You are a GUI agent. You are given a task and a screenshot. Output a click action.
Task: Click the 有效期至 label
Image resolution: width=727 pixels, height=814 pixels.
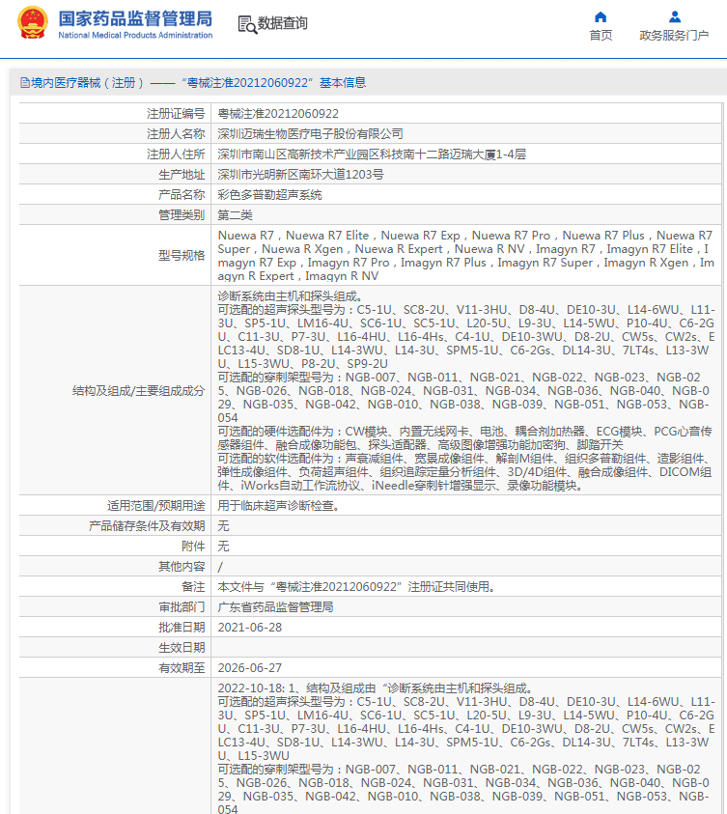(x=182, y=667)
